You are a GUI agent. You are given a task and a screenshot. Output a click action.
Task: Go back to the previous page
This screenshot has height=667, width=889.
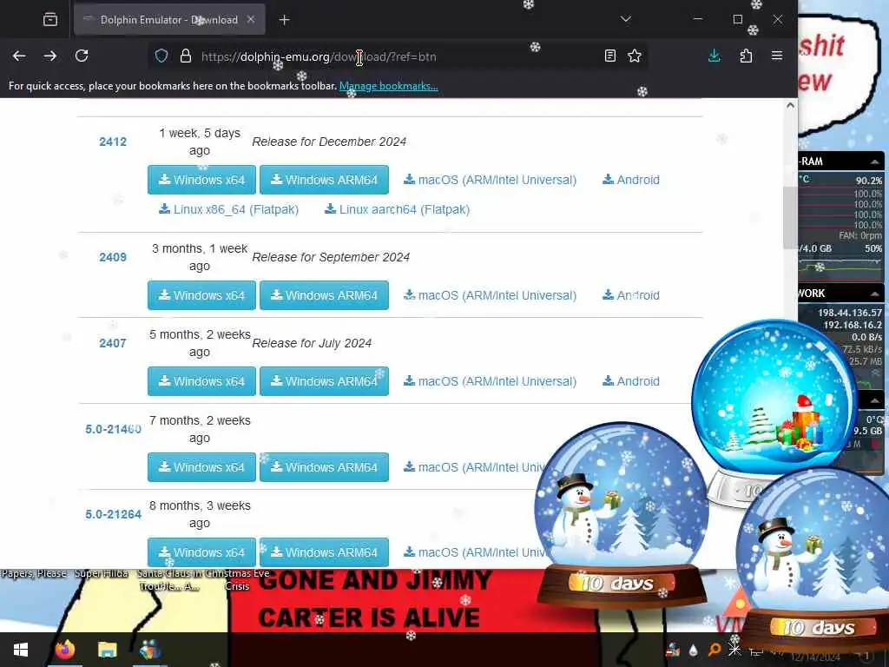[x=19, y=56]
